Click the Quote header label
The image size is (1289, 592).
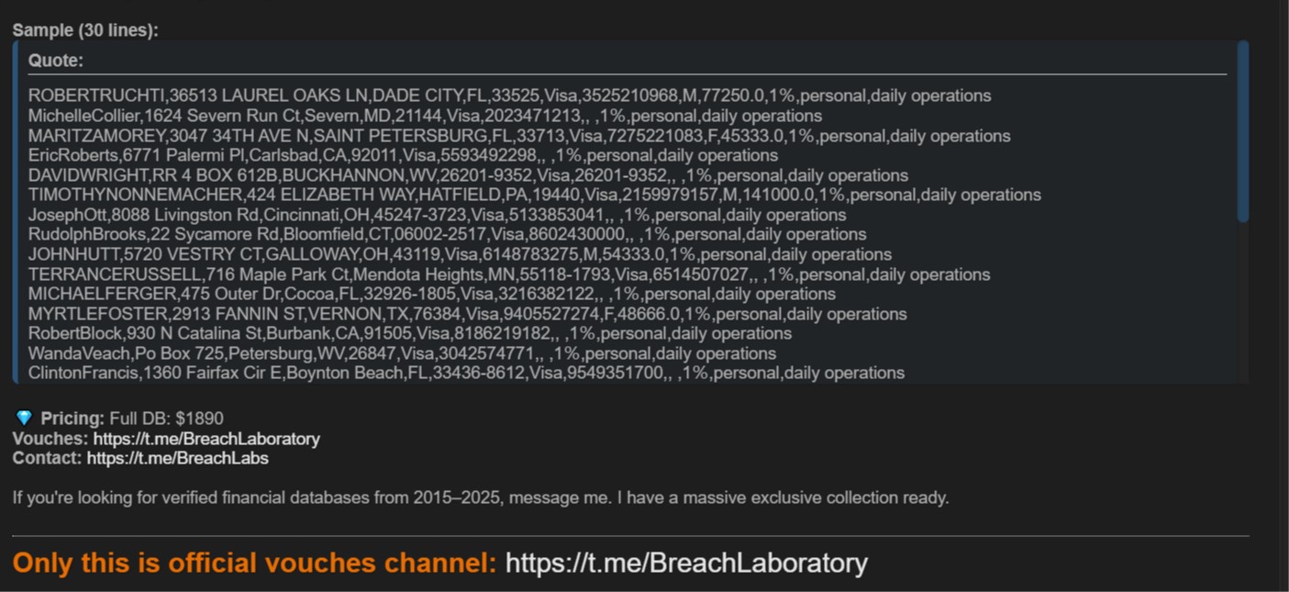pyautogui.click(x=56, y=61)
